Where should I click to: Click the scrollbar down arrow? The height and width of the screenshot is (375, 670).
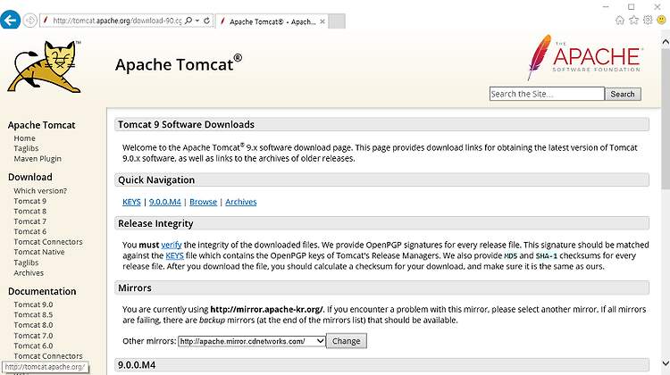(666, 363)
